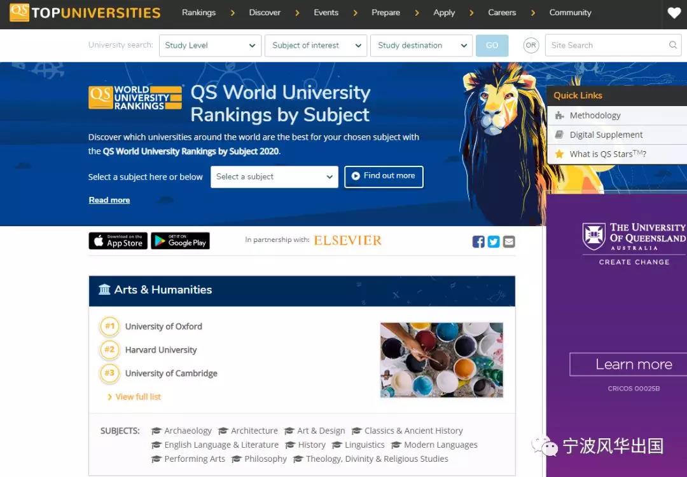The image size is (687, 477).
Task: Expand the Select a subject dropdown
Action: 274,177
